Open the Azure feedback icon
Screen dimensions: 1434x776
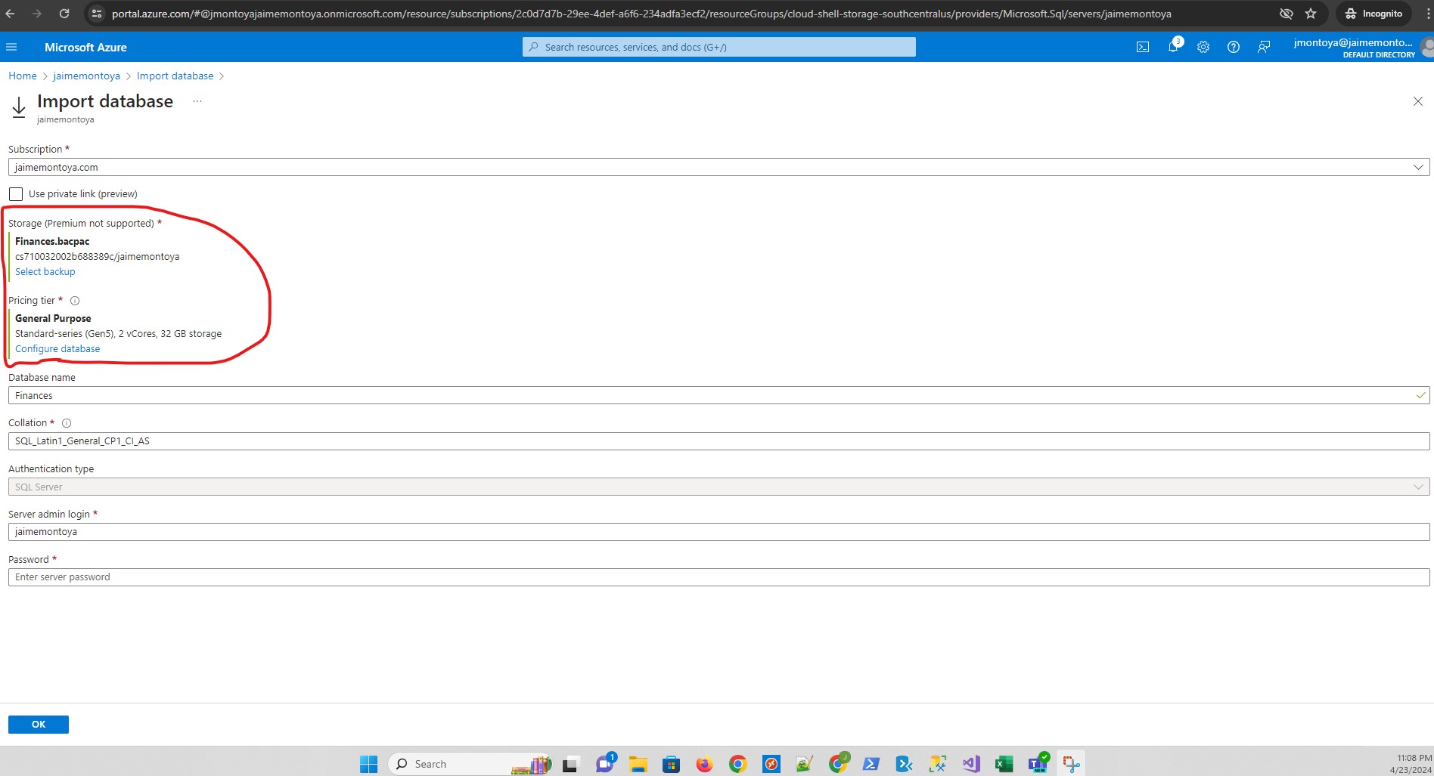tap(1264, 47)
